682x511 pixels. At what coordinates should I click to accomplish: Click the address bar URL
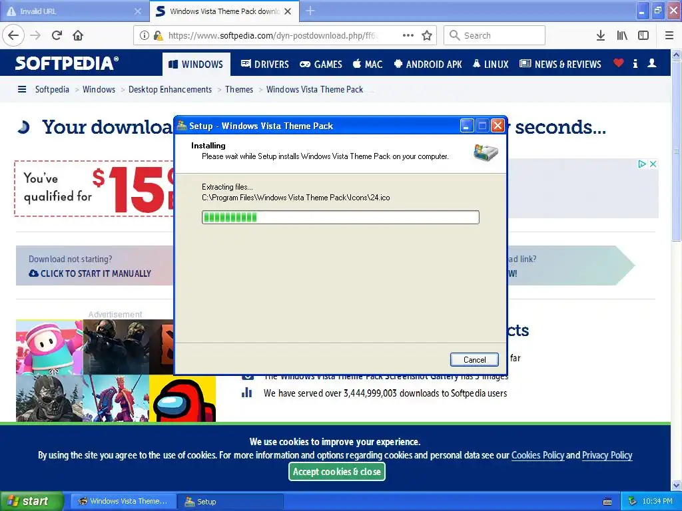pos(272,36)
